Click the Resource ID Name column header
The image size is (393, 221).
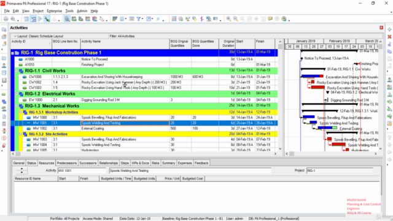tap(36, 179)
